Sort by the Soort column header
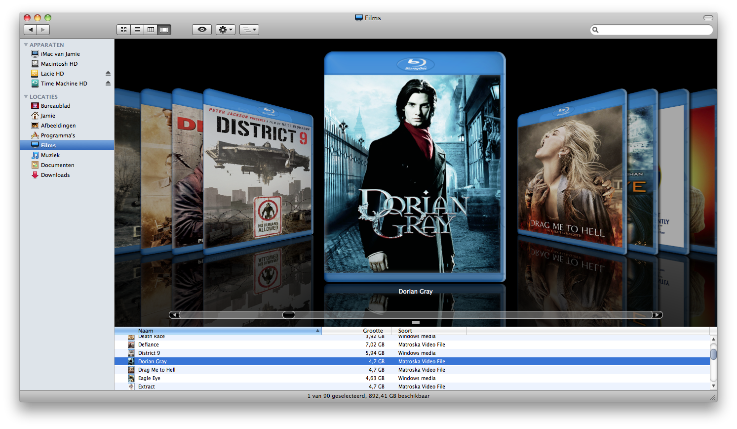 (x=429, y=331)
